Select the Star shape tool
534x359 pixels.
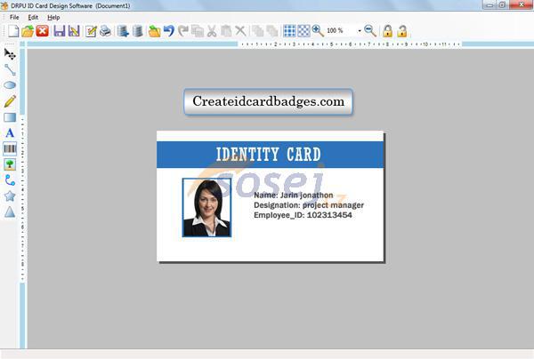(10, 196)
